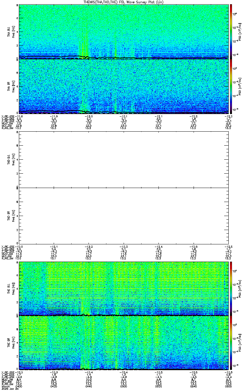Click the 0400 time tick label
Screen dimensions: 244x391
[19, 386]
